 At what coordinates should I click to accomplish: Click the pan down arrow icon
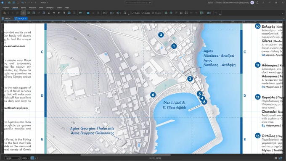(x=49, y=13)
